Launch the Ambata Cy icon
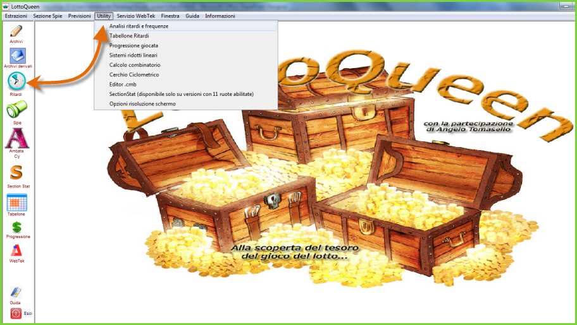This screenshot has height=325, width=577. [17, 138]
